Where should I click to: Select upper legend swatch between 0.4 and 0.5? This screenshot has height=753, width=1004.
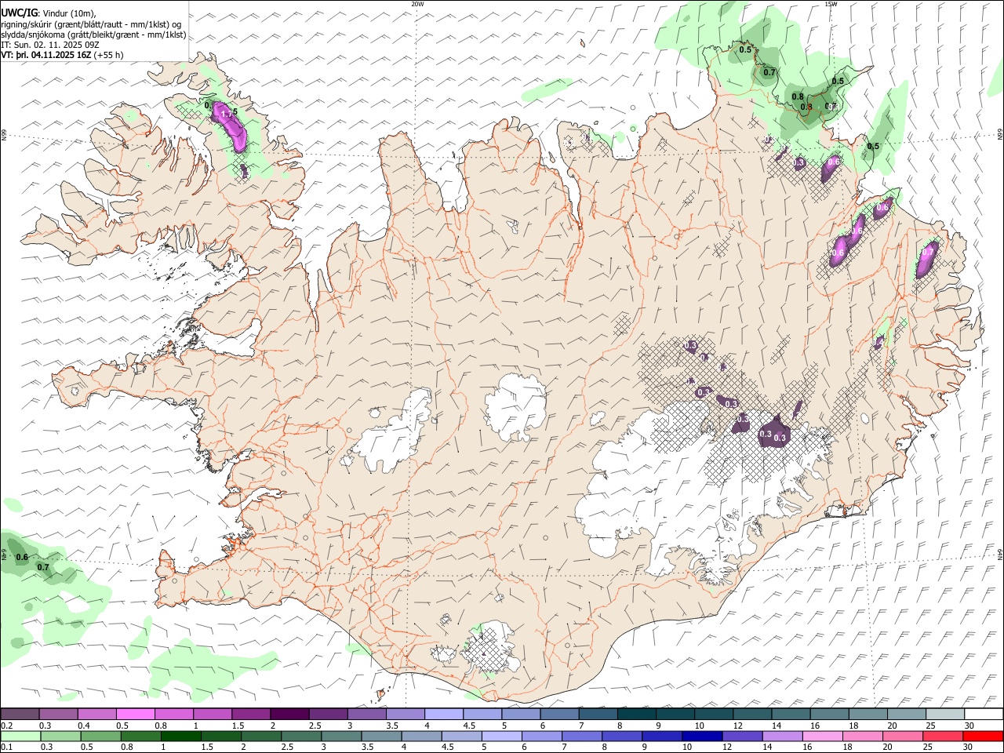point(96,714)
